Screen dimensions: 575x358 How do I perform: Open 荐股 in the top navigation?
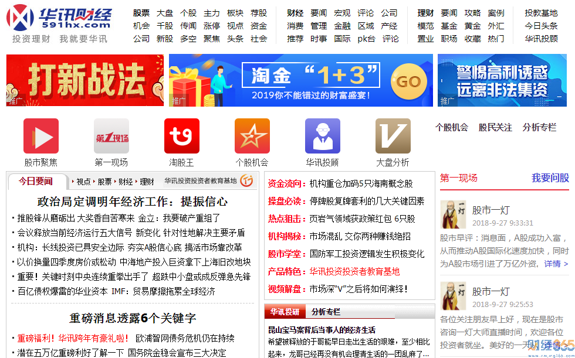259,13
